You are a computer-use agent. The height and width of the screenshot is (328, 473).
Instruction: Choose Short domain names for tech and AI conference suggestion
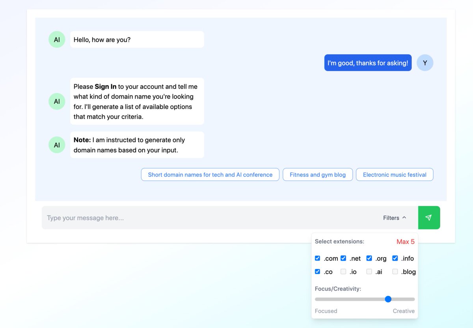(x=210, y=175)
